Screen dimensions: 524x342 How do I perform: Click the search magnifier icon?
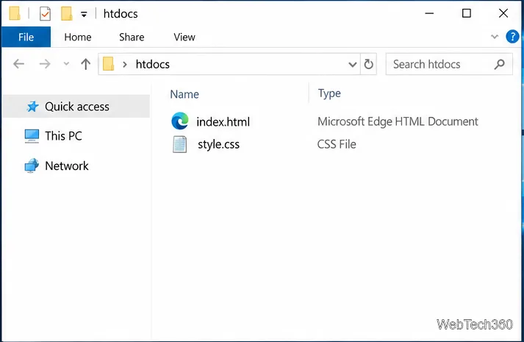(499, 64)
